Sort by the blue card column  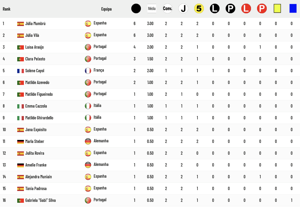click(293, 8)
